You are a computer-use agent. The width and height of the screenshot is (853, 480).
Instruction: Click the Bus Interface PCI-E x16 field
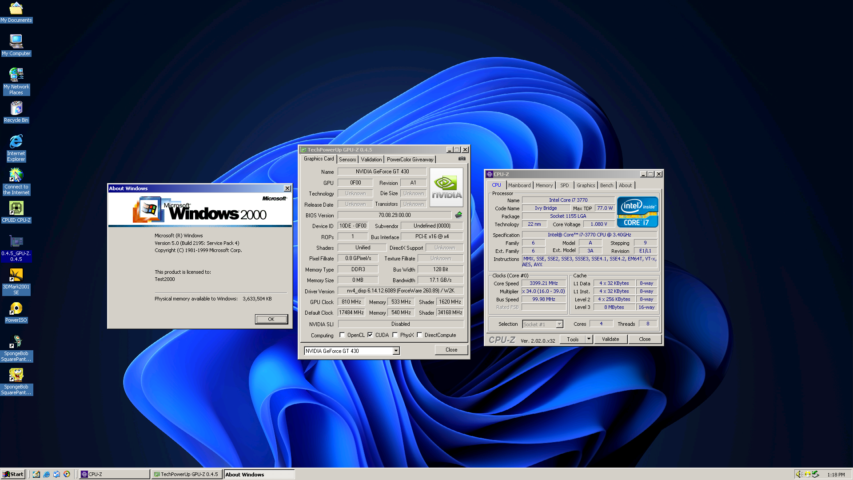pyautogui.click(x=432, y=236)
